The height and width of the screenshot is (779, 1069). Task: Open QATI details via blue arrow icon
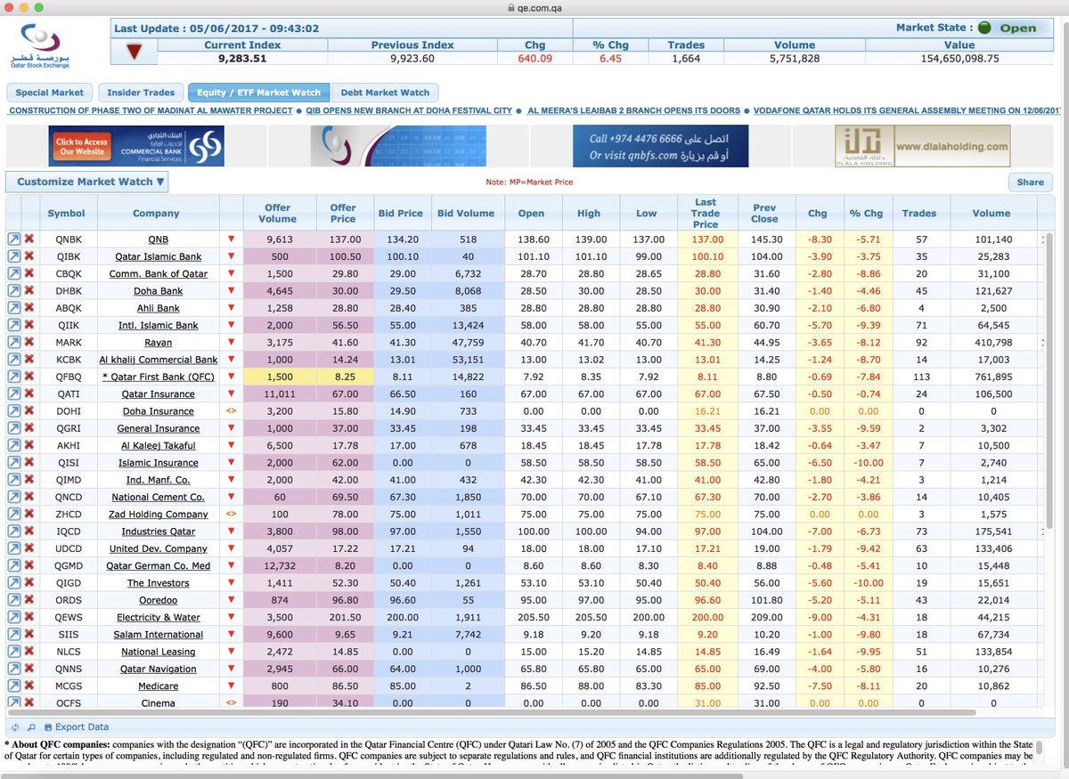(x=14, y=394)
